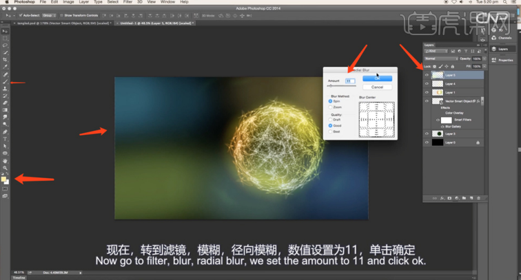Viewport: 521px width, 280px height.
Task: Lock transparent pixels icon
Action: pyautogui.click(x=435, y=66)
